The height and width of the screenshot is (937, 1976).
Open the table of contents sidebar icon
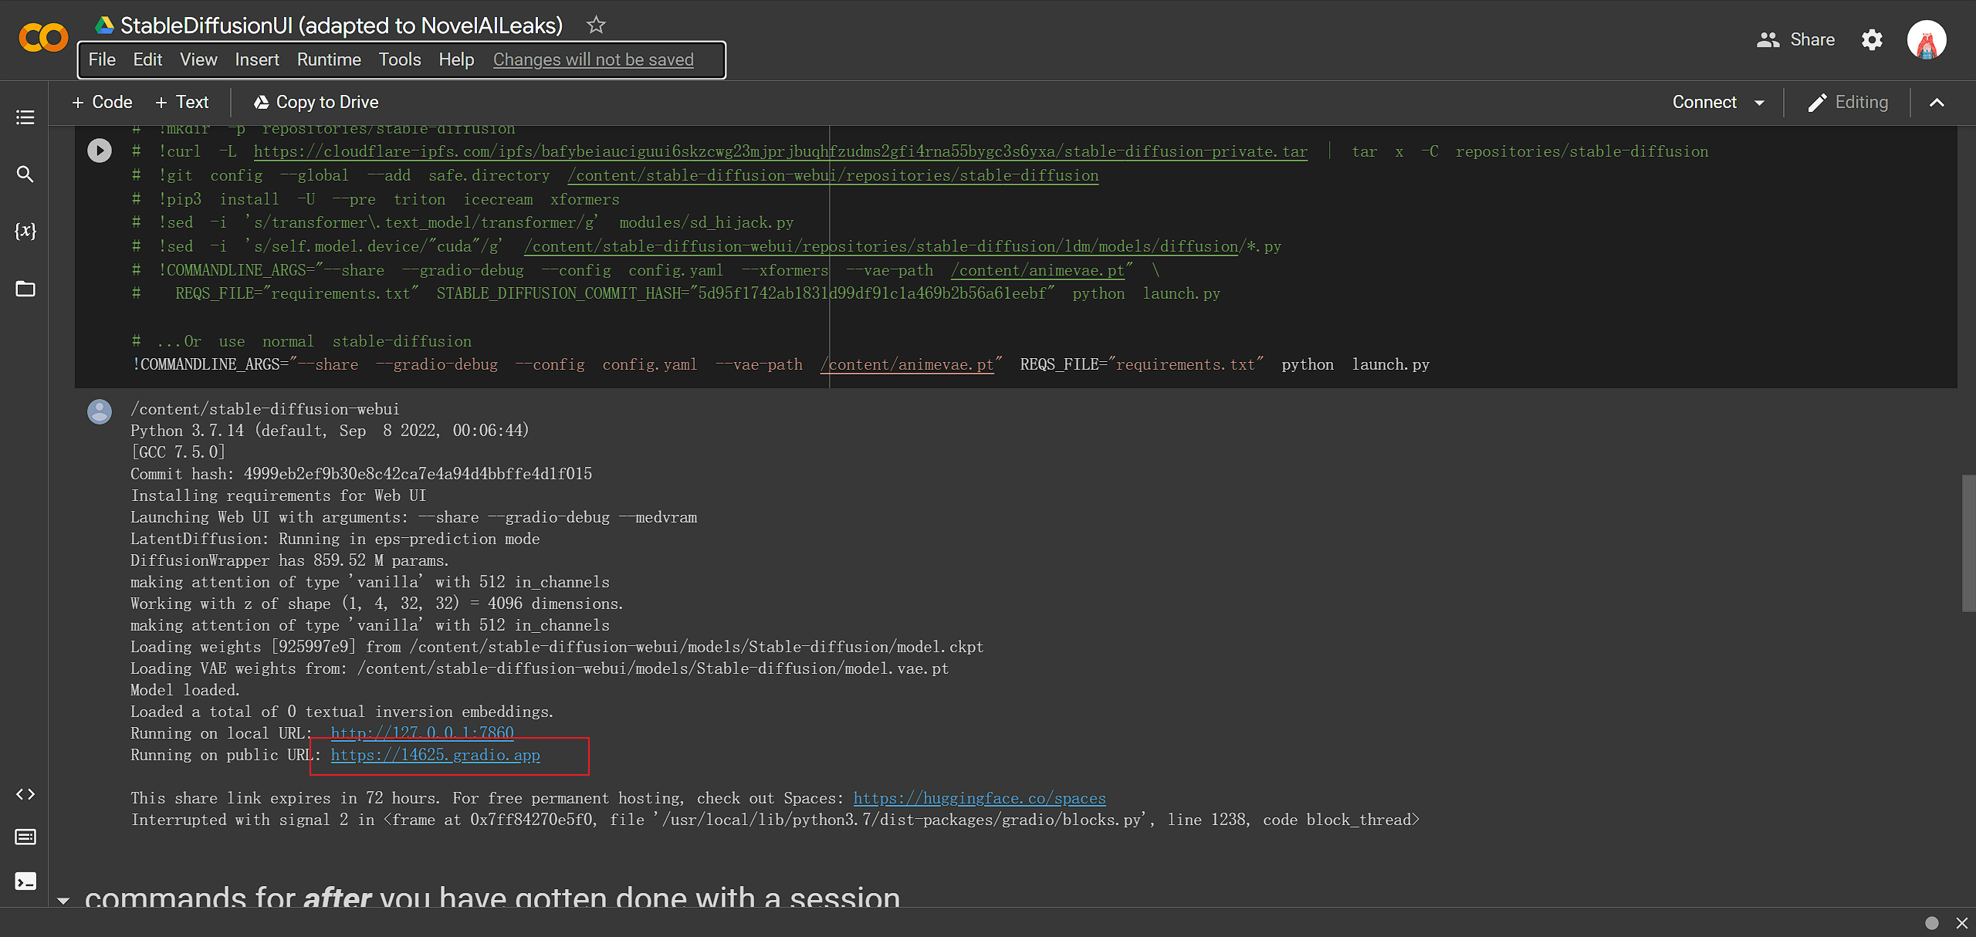click(x=25, y=117)
